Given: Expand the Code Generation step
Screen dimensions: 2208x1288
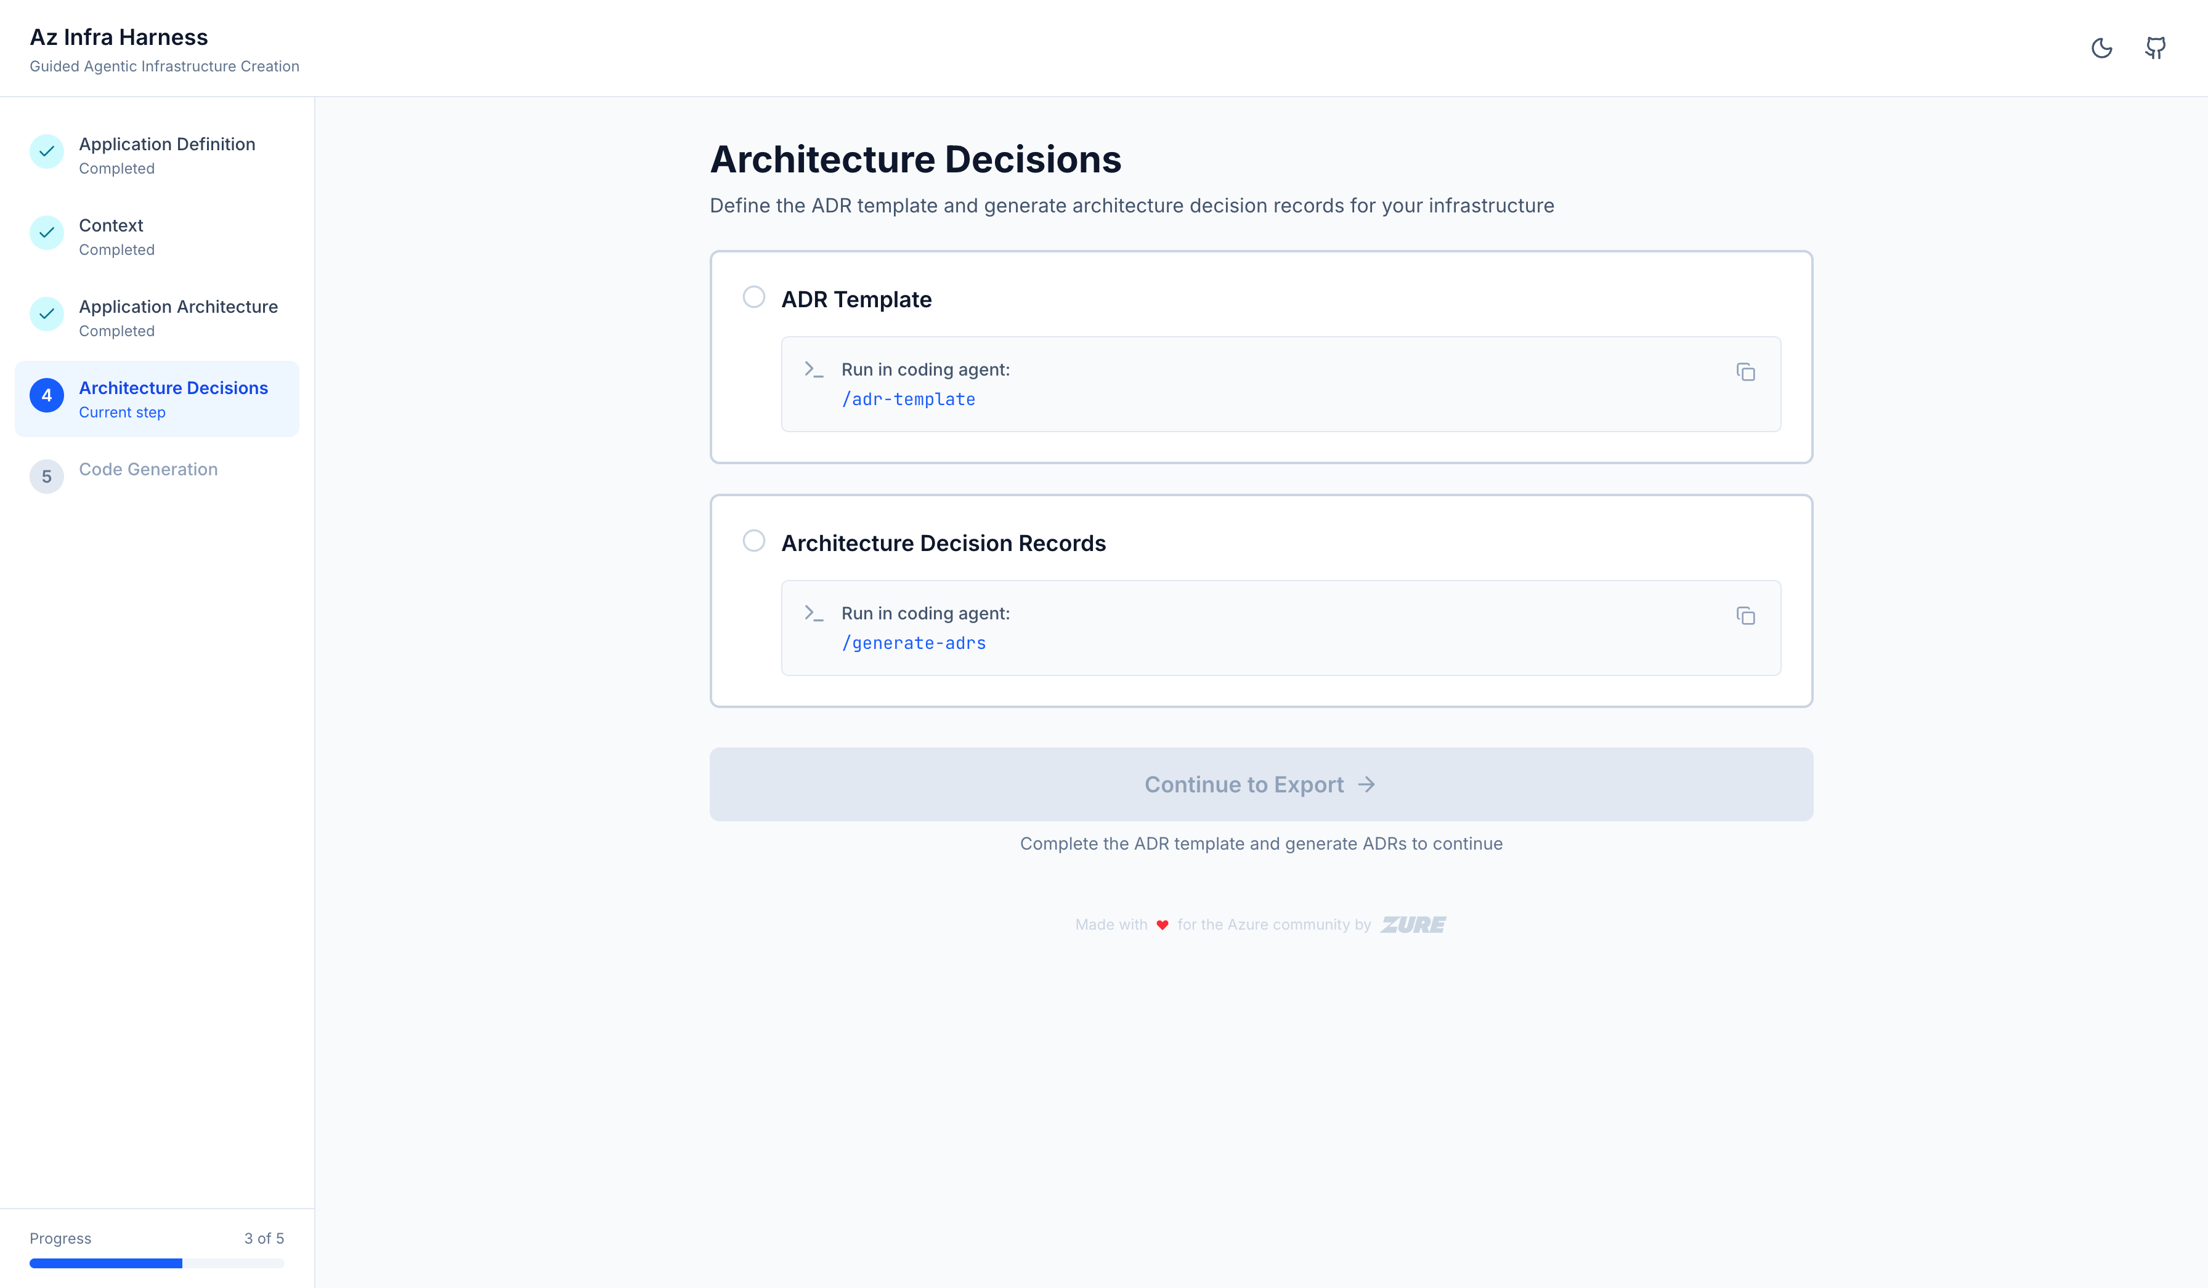Looking at the screenshot, I should click(x=148, y=470).
